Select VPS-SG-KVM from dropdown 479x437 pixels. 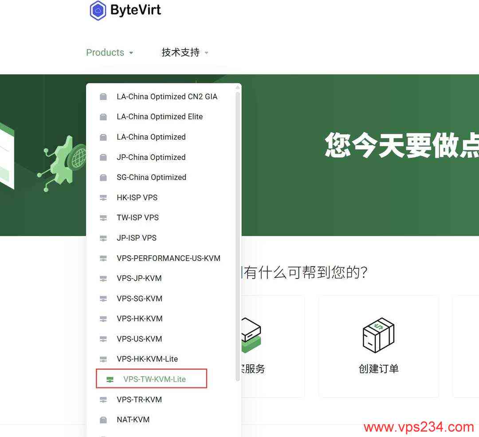tap(139, 298)
